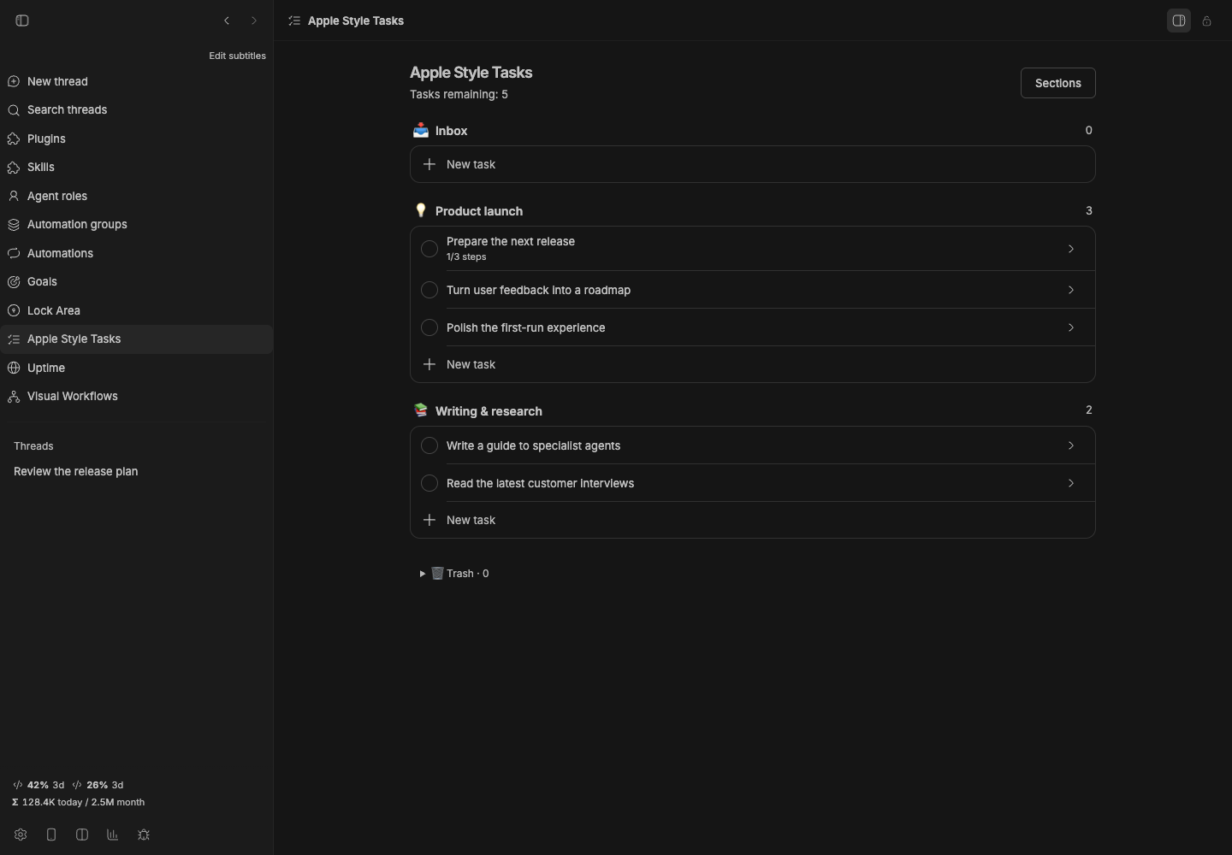Click the Sections button
This screenshot has height=855, width=1232.
click(x=1057, y=83)
